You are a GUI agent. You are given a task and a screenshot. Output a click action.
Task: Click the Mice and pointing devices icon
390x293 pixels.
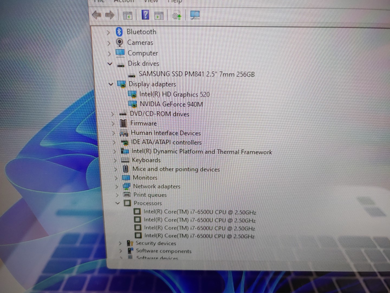coord(125,169)
